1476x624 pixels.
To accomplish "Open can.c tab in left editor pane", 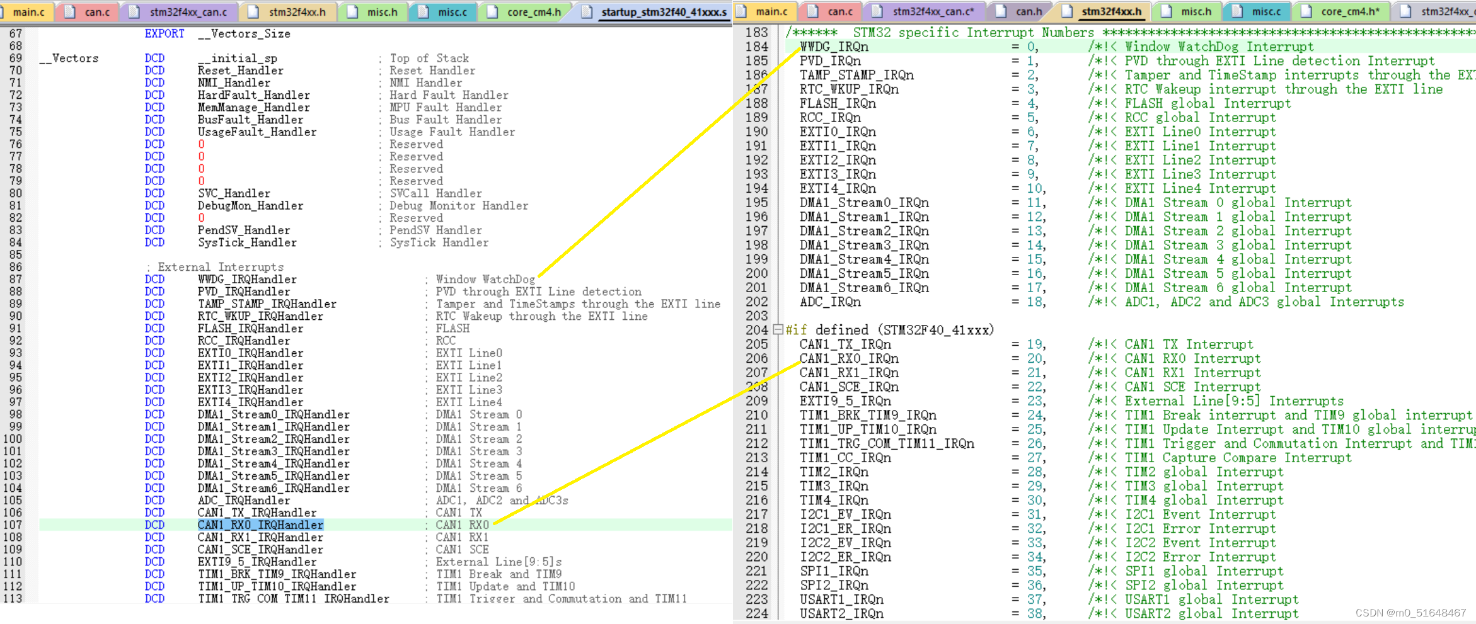I will click(89, 11).
